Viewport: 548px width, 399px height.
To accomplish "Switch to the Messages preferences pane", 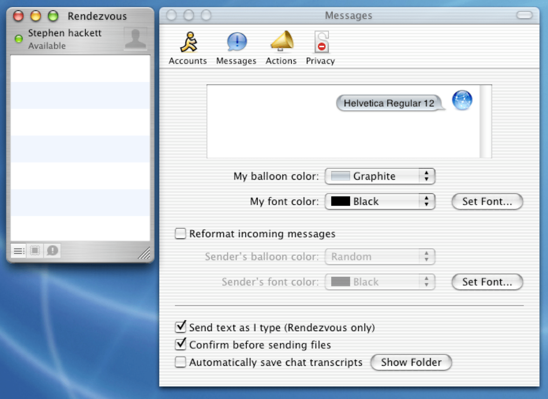I will pyautogui.click(x=236, y=48).
